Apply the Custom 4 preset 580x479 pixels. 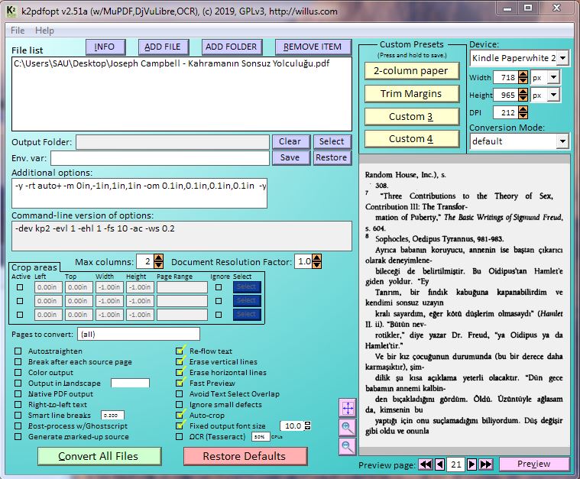(411, 139)
